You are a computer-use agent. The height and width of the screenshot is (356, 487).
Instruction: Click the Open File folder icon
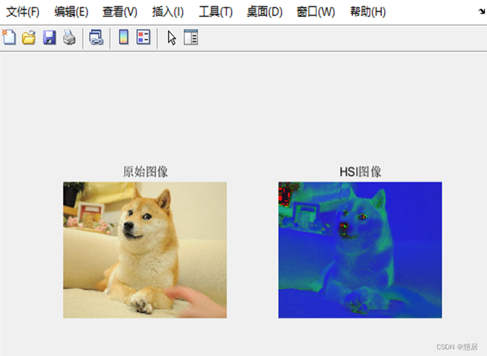coord(29,38)
